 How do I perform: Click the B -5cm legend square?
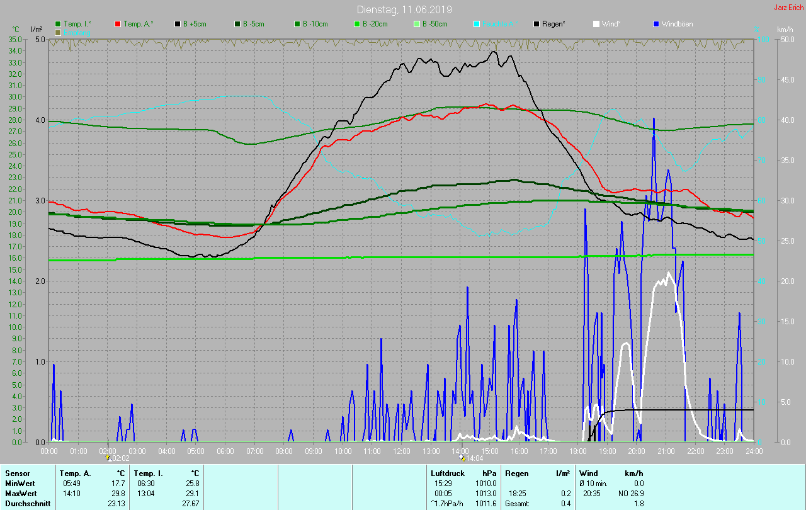[237, 24]
